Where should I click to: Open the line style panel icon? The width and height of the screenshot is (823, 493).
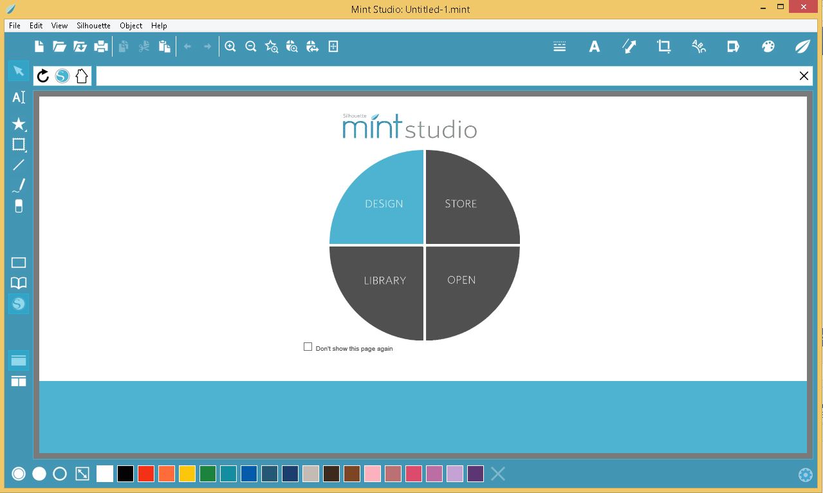coord(560,46)
